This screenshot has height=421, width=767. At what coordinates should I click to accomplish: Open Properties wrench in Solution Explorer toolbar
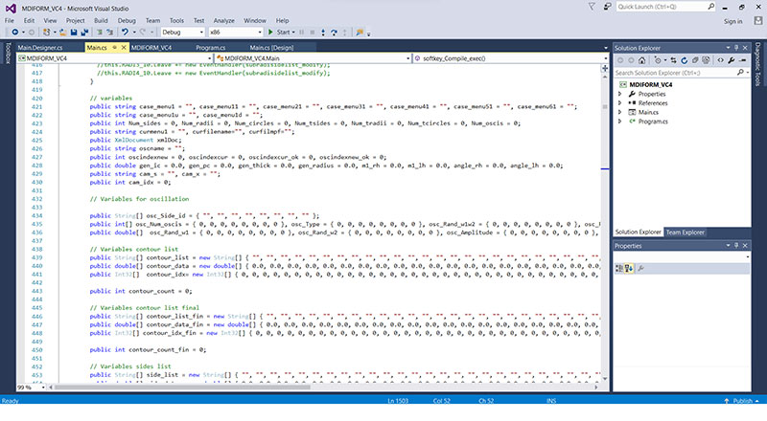tap(732, 60)
